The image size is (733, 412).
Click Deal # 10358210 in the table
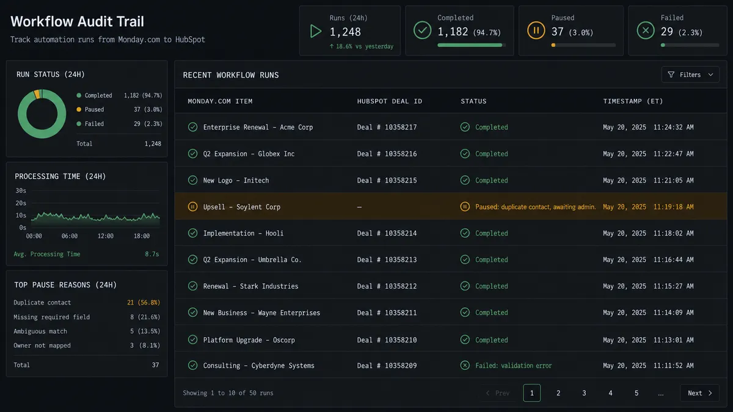click(x=387, y=340)
